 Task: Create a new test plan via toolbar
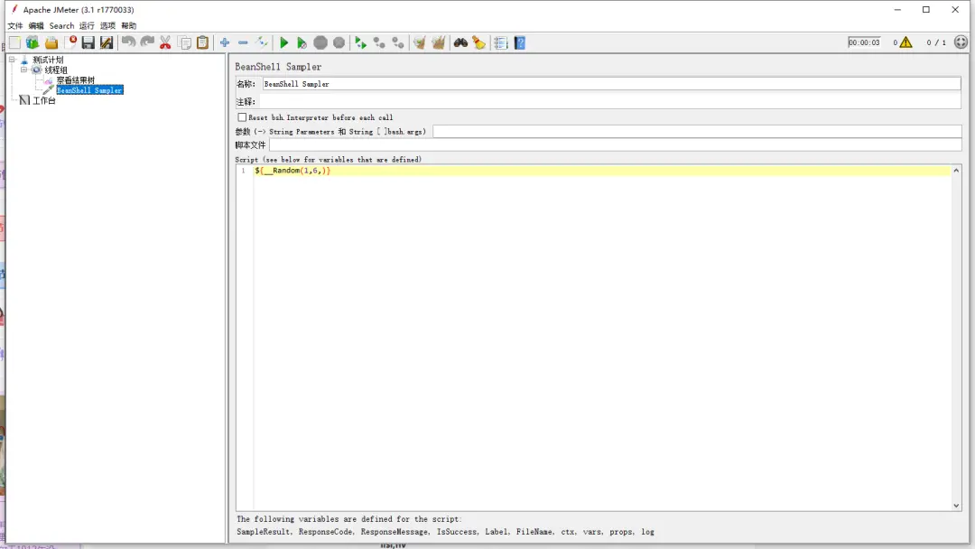click(x=15, y=43)
